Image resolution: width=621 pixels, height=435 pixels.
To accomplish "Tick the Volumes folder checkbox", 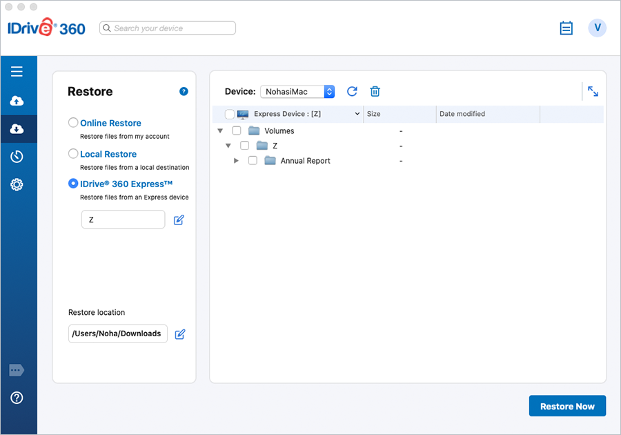I will 237,130.
